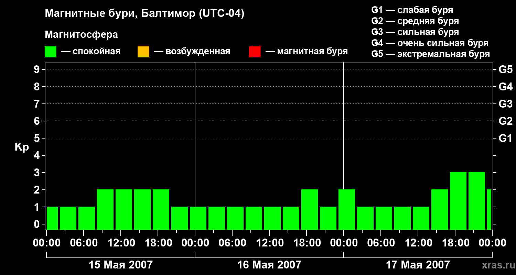This screenshot has height=275, width=516.
Task: Click the narrow last bar on 17 May
Action: pyautogui.click(x=489, y=209)
